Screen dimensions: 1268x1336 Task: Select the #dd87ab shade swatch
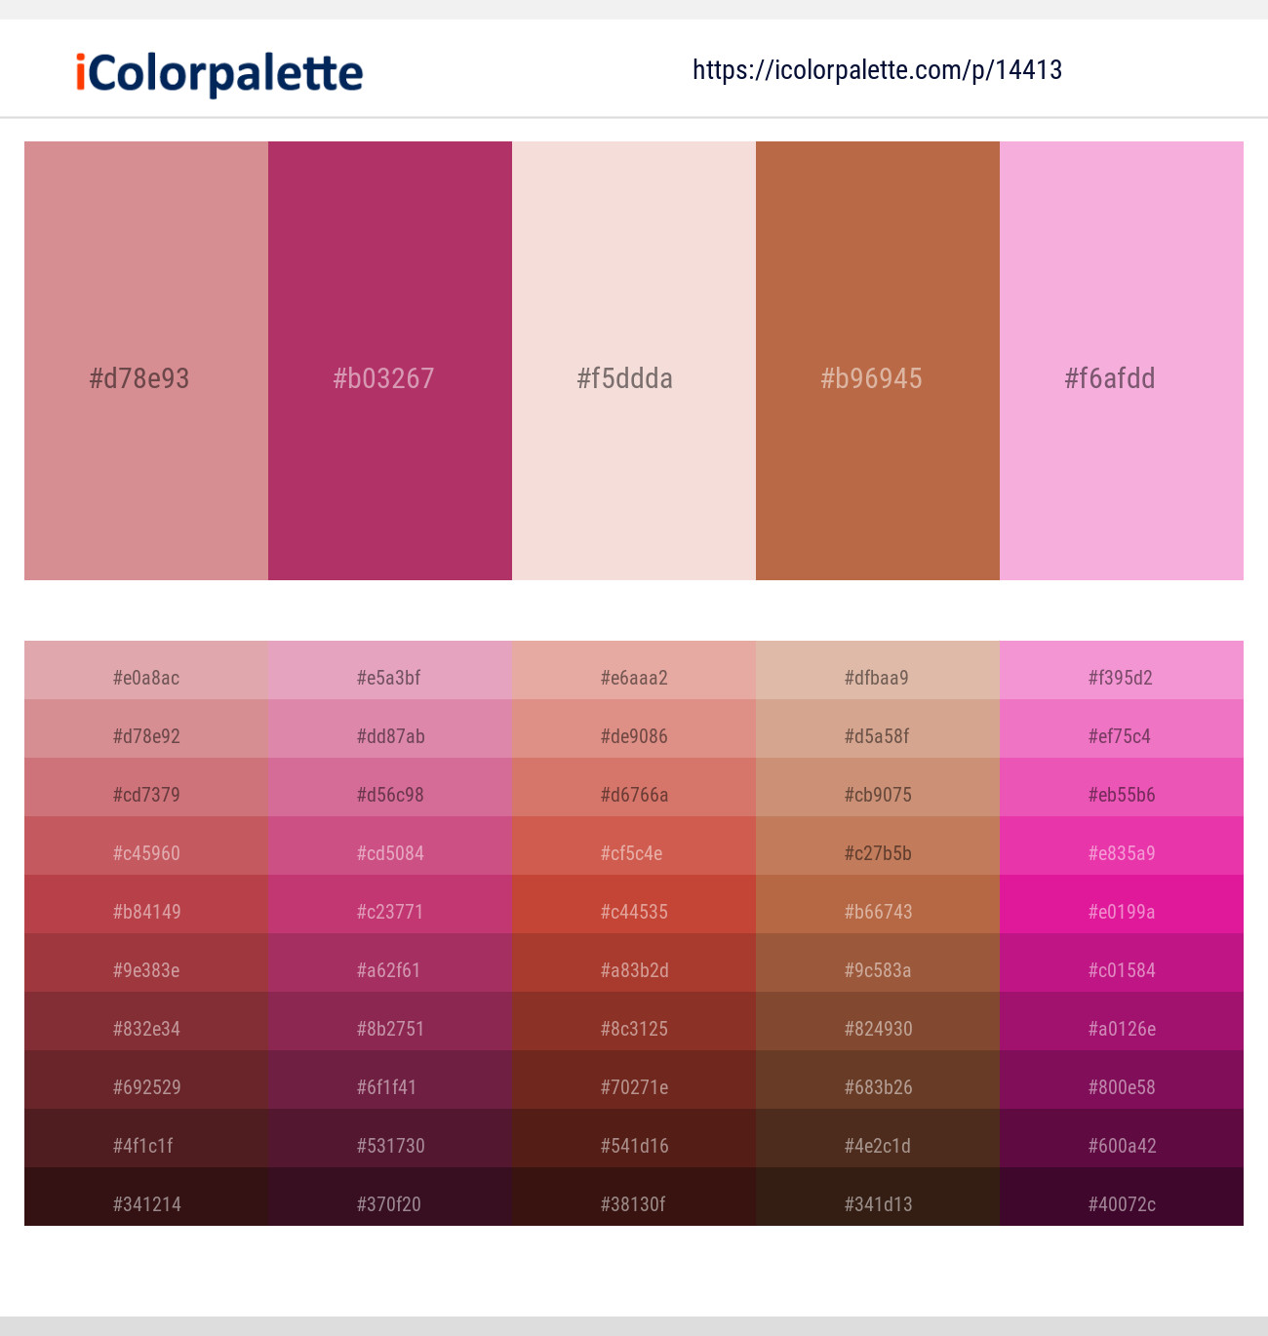[389, 735]
